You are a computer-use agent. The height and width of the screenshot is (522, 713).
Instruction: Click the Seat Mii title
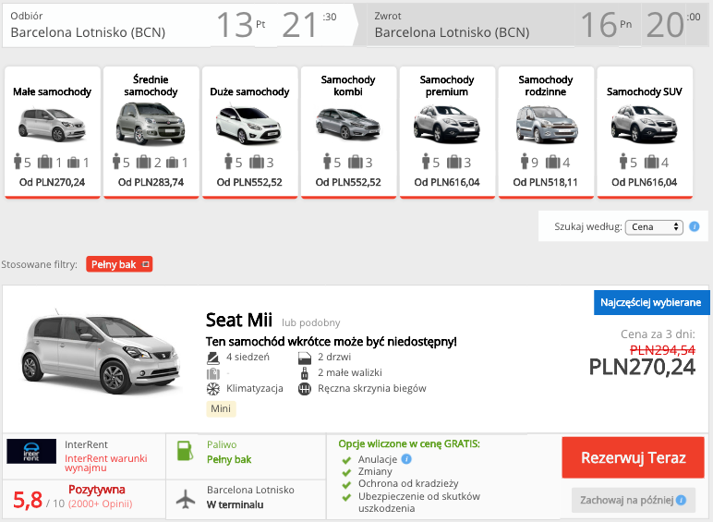coord(239,320)
